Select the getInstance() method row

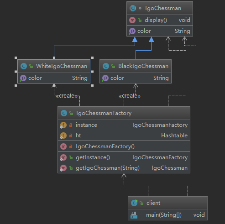tap(124, 157)
